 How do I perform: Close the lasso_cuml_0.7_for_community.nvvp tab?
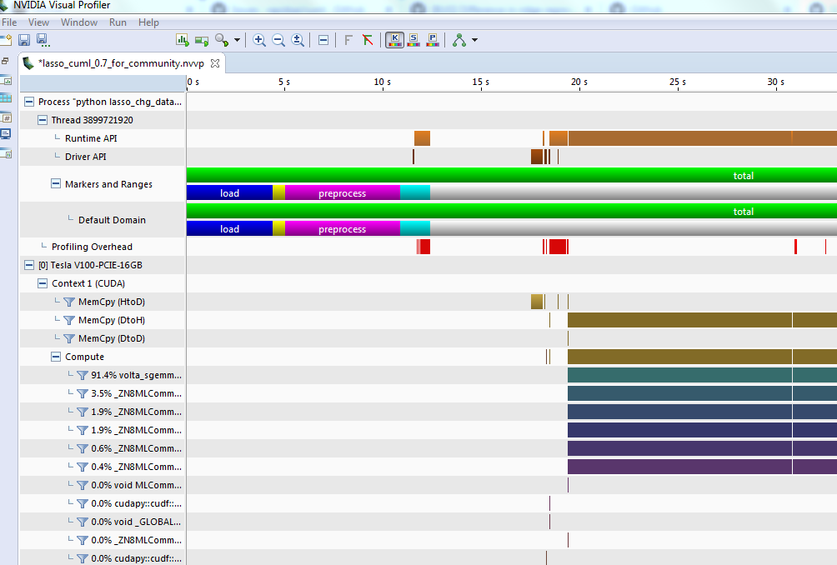coord(215,63)
